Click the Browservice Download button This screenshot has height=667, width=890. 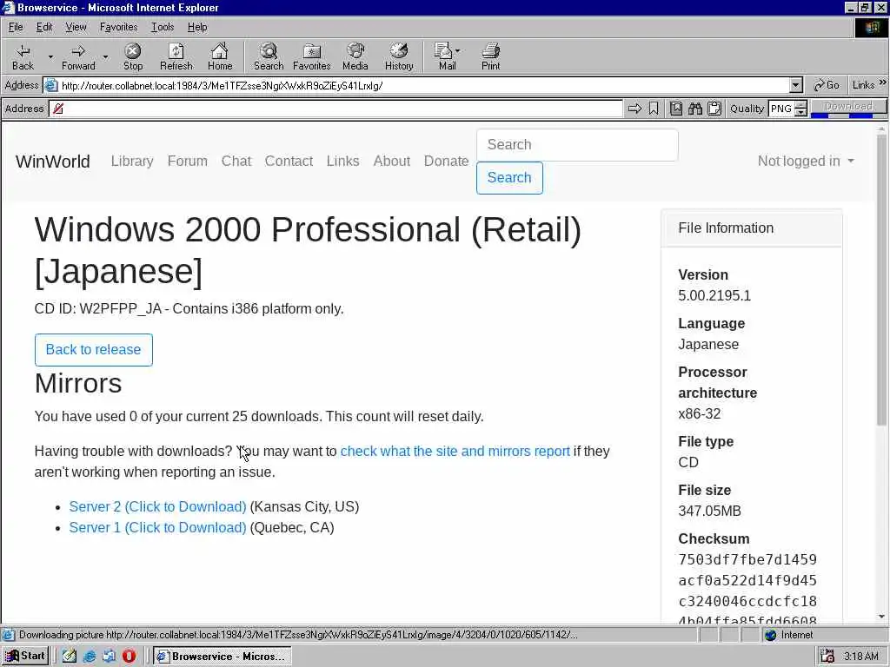[x=848, y=107]
